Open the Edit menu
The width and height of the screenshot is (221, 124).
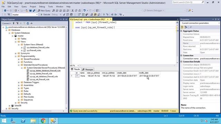point(9,7)
